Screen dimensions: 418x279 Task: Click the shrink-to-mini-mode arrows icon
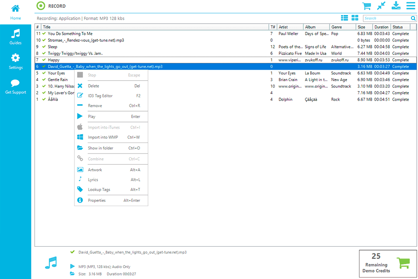[x=381, y=6]
